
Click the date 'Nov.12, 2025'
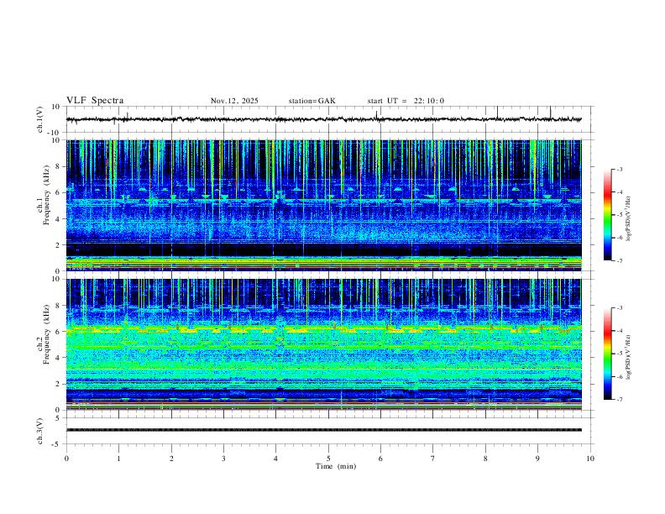click(234, 101)
